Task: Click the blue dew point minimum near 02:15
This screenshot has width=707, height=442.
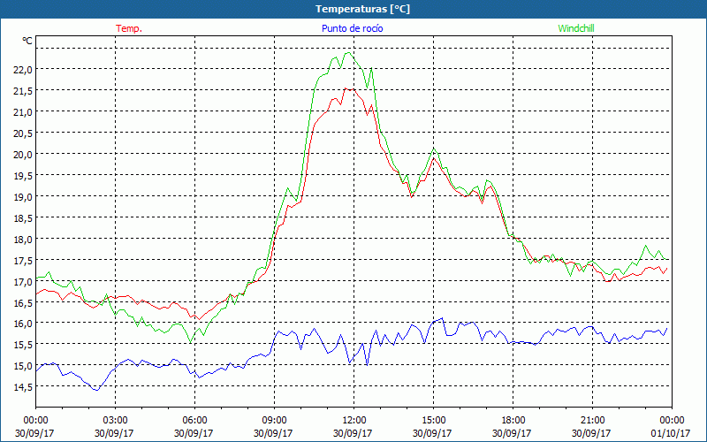Action: click(x=96, y=390)
